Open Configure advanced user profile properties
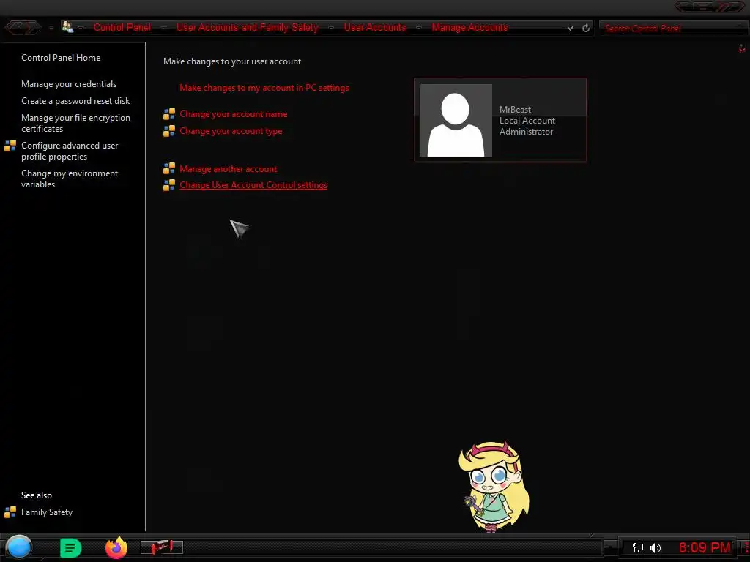Screen dimensions: 750x562 point(70,151)
